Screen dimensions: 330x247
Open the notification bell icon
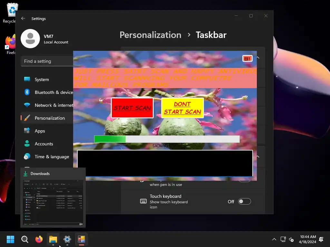321,239
